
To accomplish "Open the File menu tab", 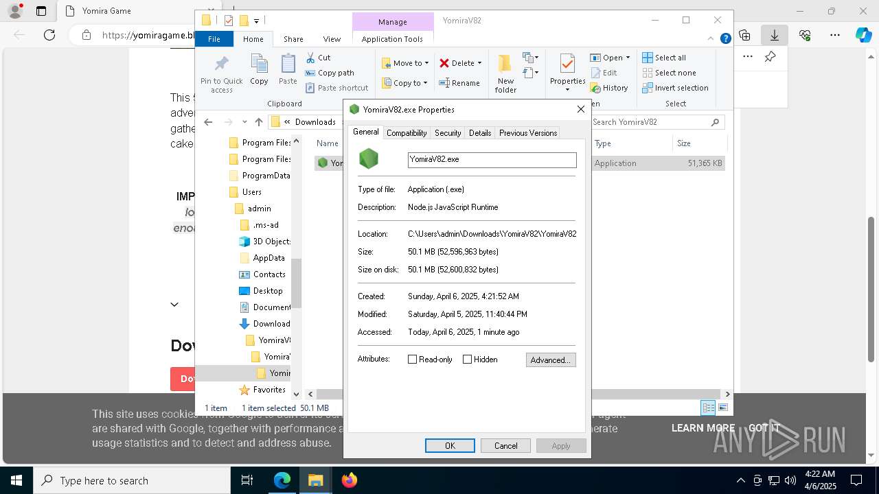I will [x=214, y=39].
